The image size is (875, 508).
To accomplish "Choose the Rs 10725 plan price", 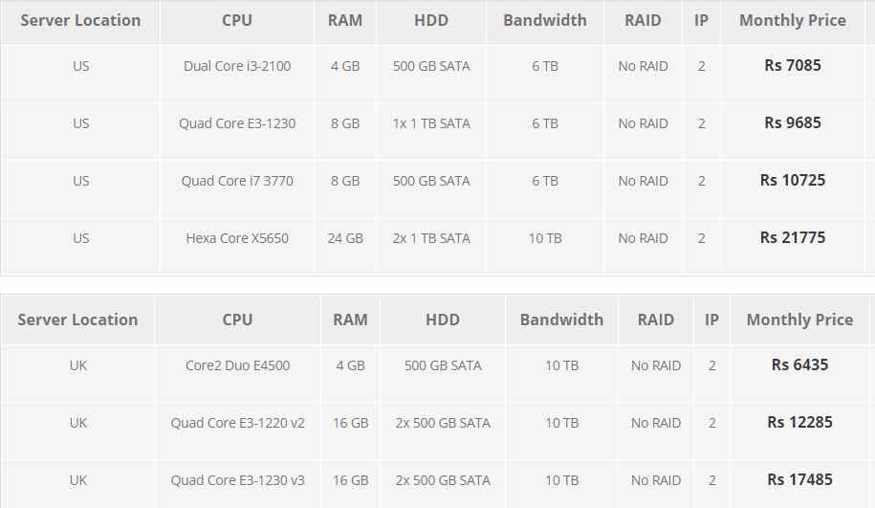I will pos(793,180).
